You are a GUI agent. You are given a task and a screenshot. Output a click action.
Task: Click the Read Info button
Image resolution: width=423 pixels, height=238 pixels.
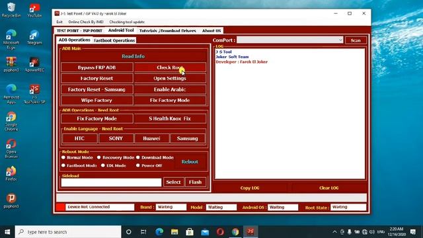point(134,56)
